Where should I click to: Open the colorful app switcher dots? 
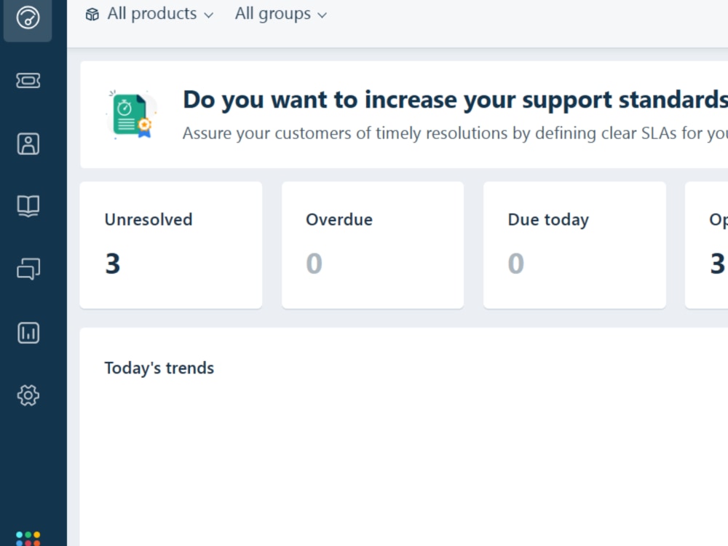(28, 539)
